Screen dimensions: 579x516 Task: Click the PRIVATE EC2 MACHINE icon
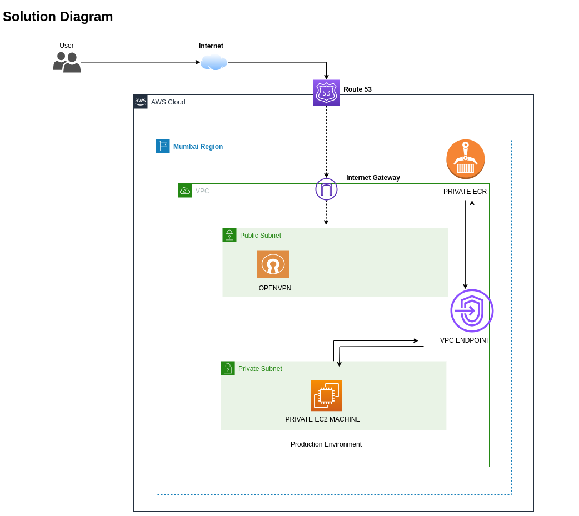(x=326, y=395)
